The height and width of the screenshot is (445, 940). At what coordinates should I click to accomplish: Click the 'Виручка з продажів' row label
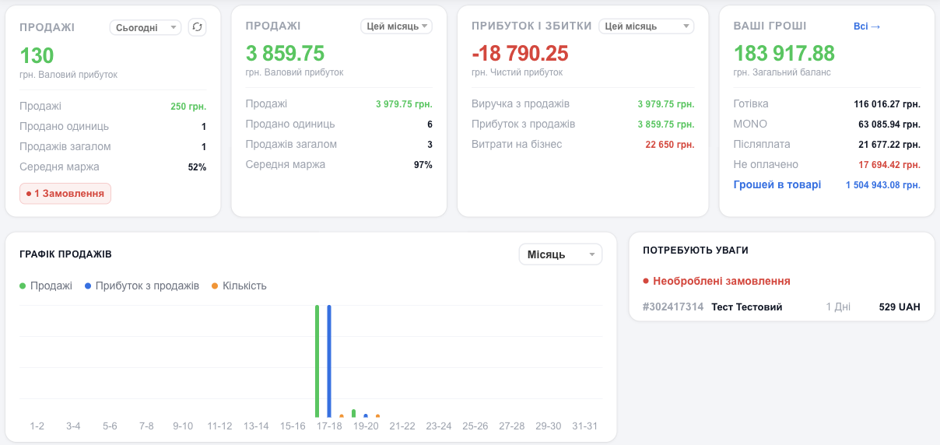[521, 103]
